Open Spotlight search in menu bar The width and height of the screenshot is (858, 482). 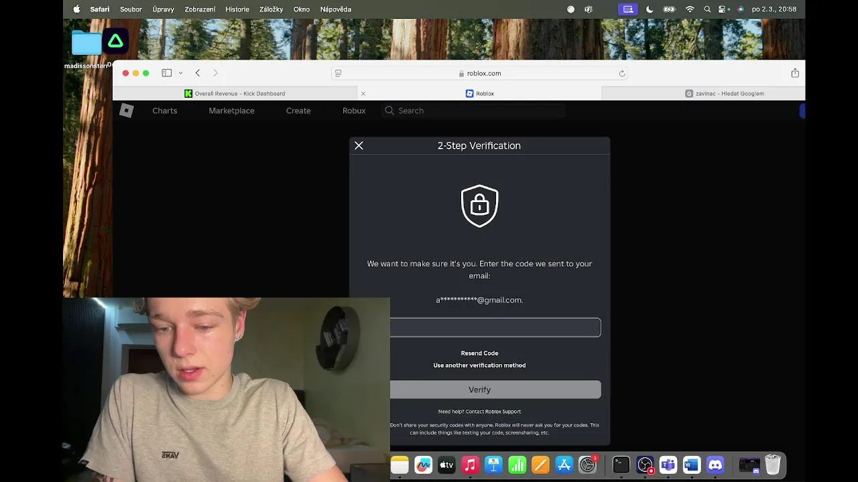tap(707, 9)
